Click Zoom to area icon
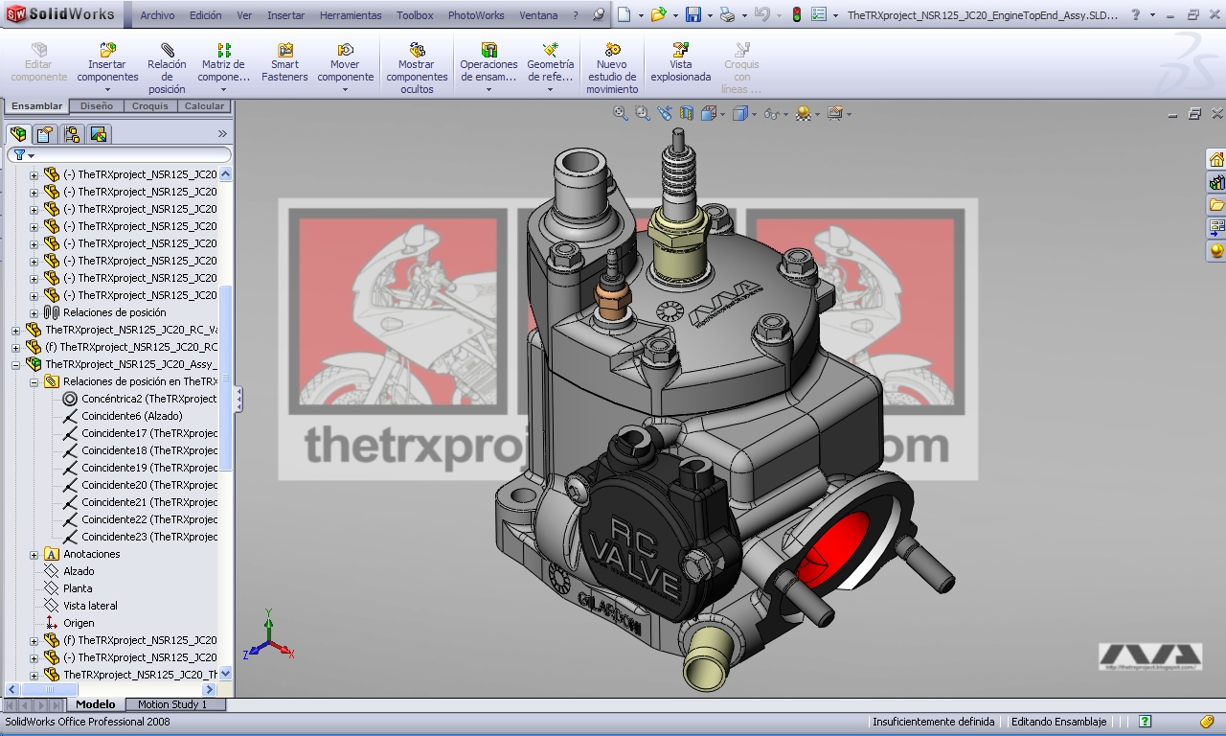Viewport: 1226px width, 736px height. click(x=642, y=113)
